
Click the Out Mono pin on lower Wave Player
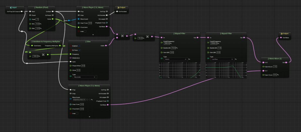(x=108, y=105)
